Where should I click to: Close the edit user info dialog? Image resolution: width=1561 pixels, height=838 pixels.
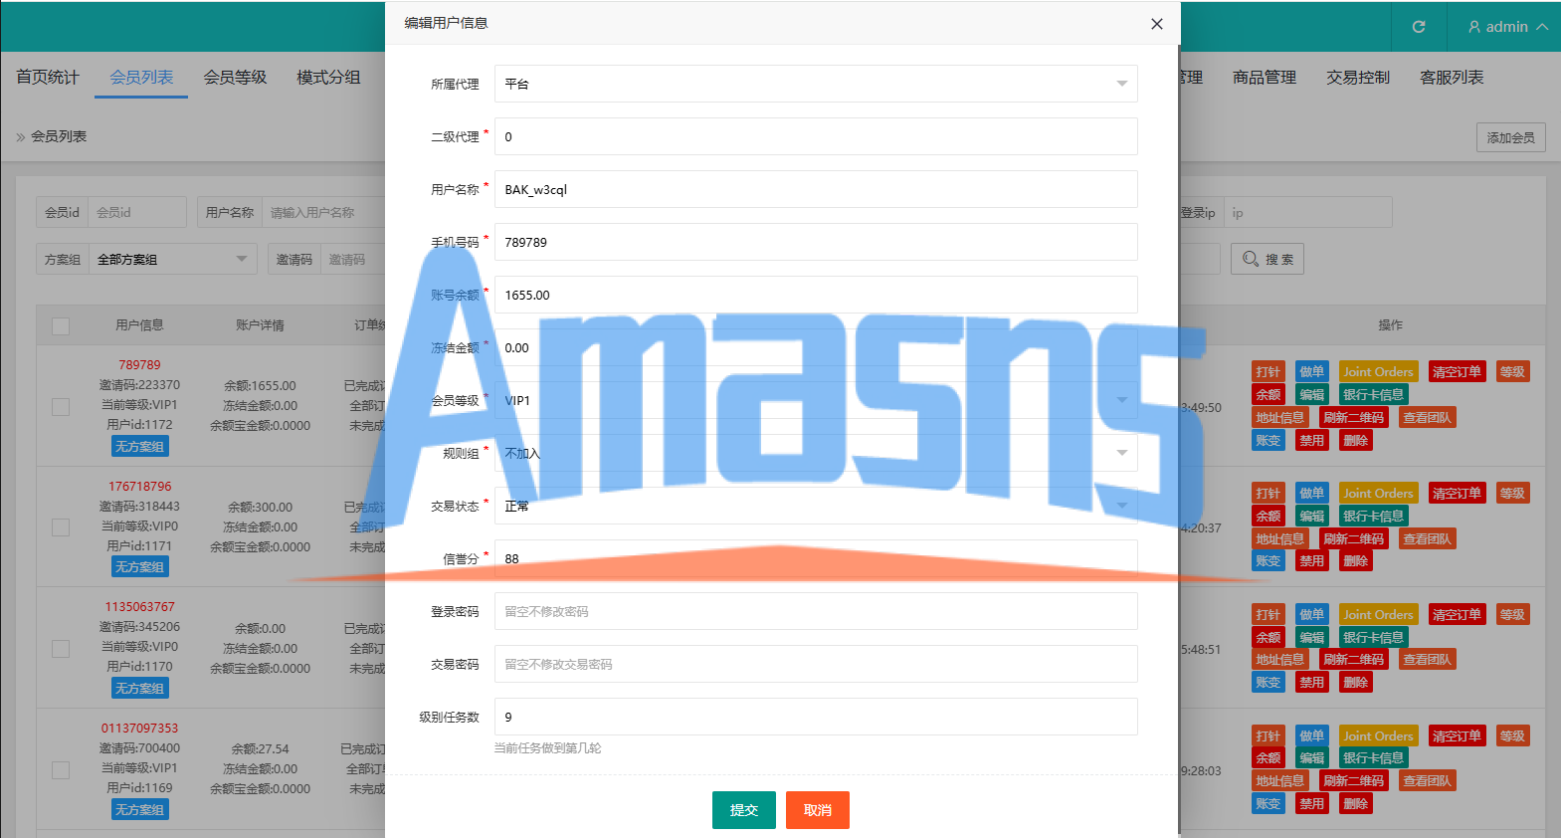click(x=1156, y=24)
